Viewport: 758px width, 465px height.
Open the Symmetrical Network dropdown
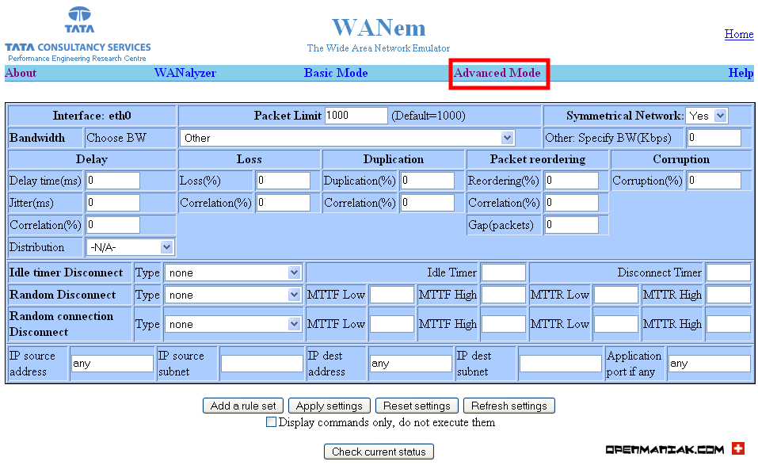pyautogui.click(x=707, y=116)
